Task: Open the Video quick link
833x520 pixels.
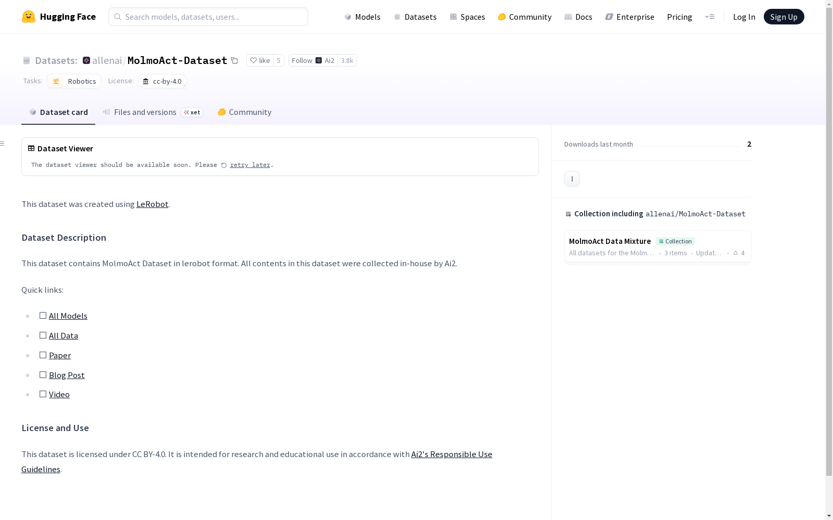Action: (x=59, y=394)
